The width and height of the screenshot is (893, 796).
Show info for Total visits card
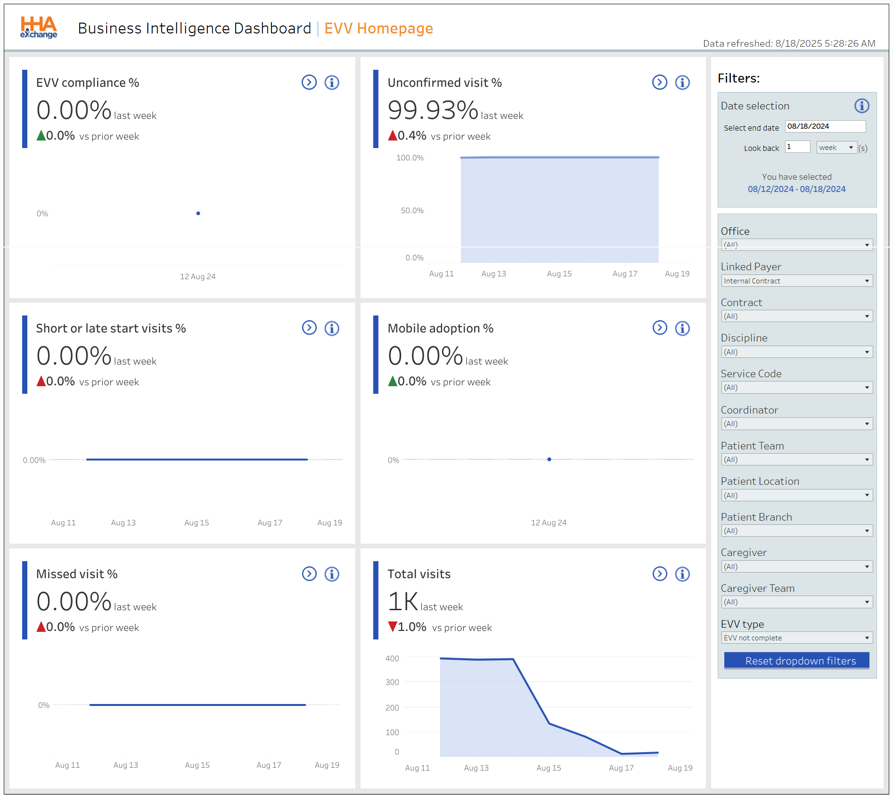click(682, 574)
